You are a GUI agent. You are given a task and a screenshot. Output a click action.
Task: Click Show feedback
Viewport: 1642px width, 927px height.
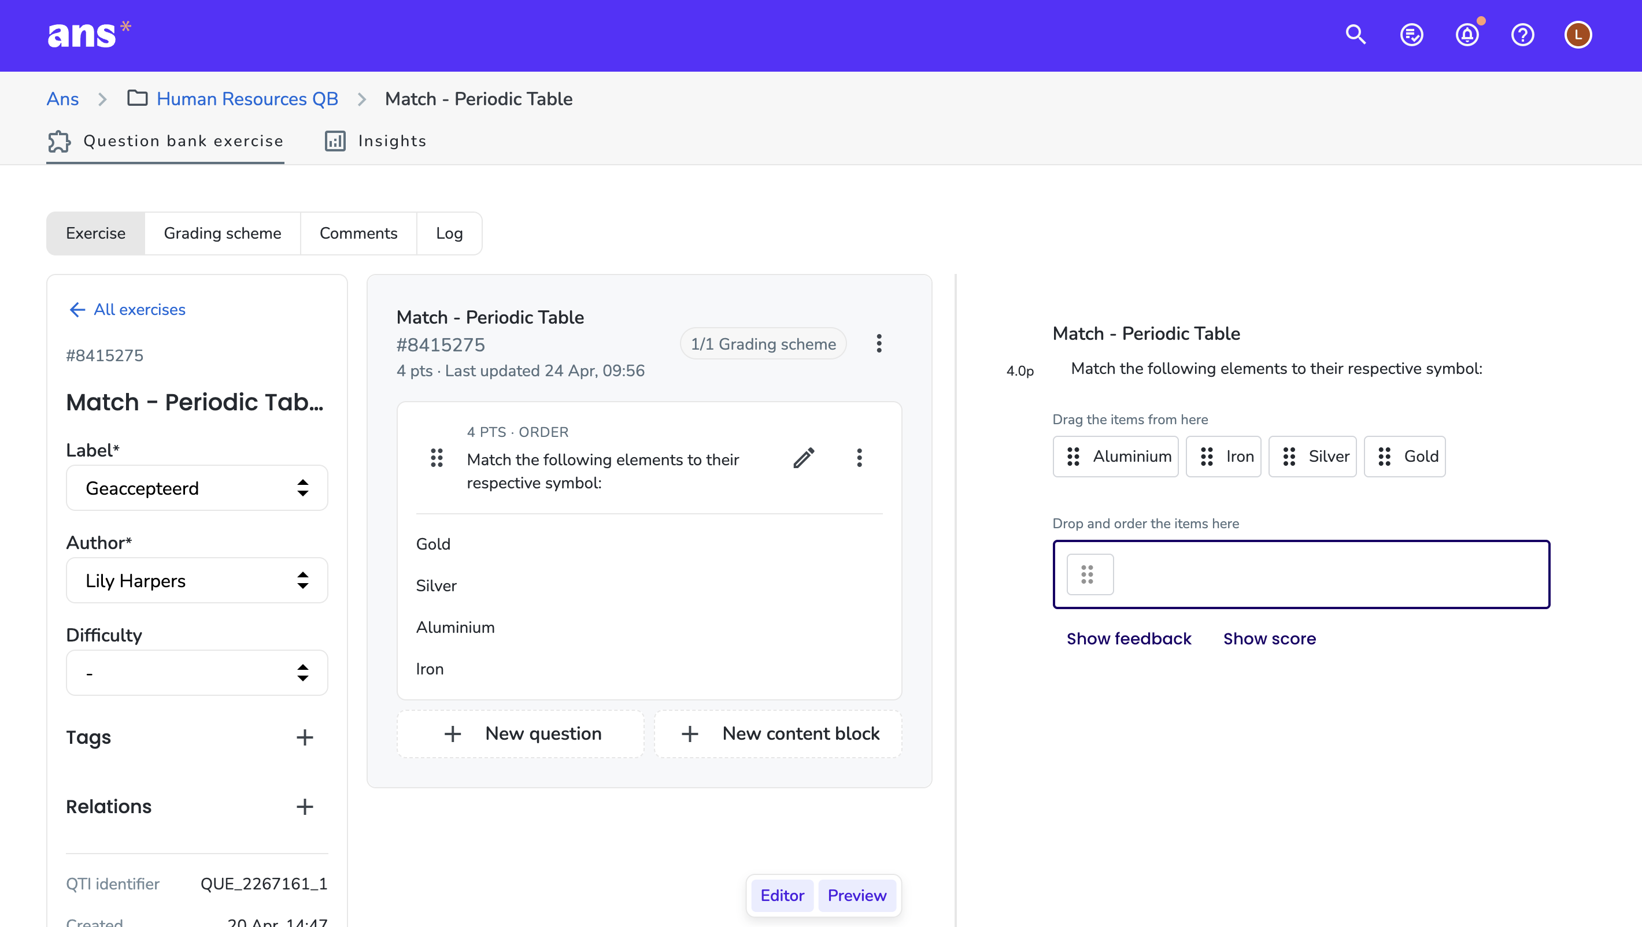[1129, 639]
